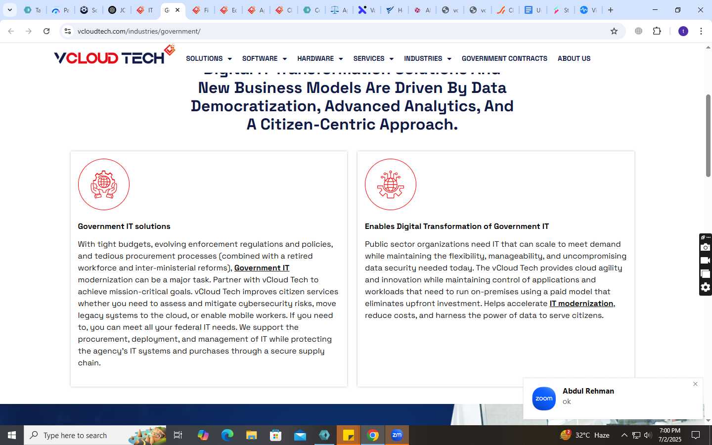This screenshot has height=445, width=712.
Task: Click the video record icon in side toolbar
Action: click(x=706, y=261)
